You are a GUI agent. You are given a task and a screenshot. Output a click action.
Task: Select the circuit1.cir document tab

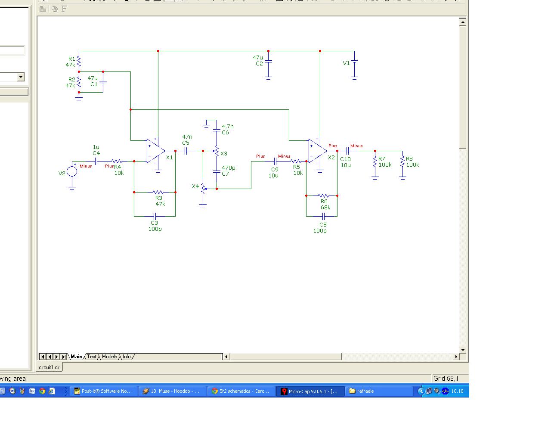[x=50, y=367]
